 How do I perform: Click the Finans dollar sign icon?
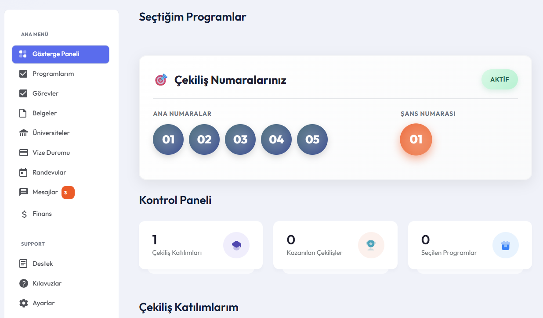tap(24, 214)
